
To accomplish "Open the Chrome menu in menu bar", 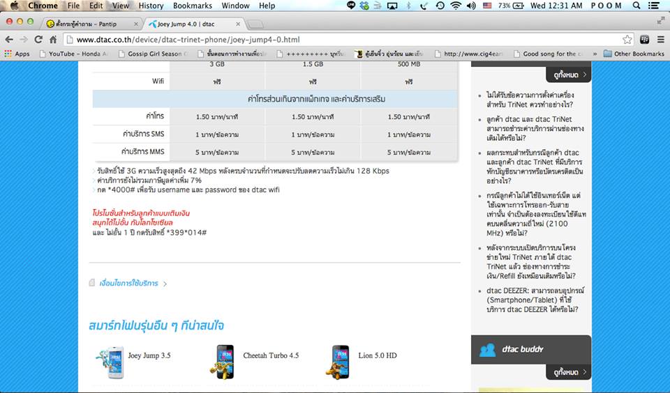I will (43, 6).
